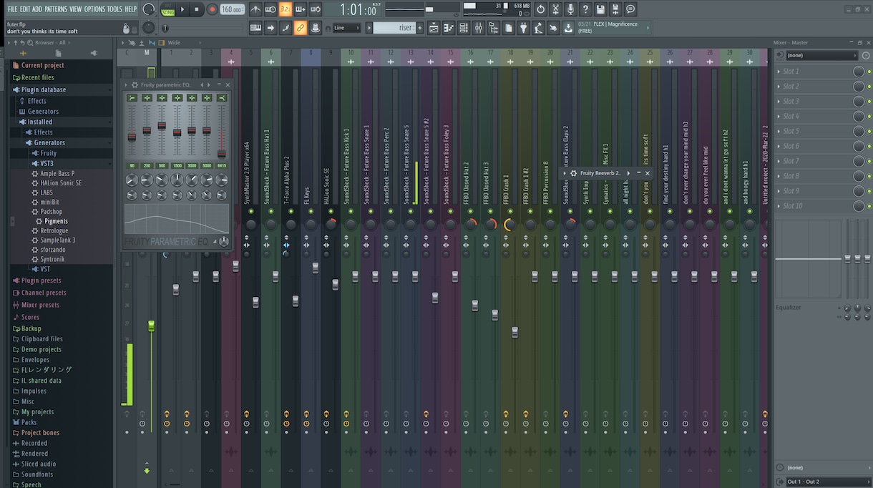Click the loop recording icon

[x=316, y=9]
